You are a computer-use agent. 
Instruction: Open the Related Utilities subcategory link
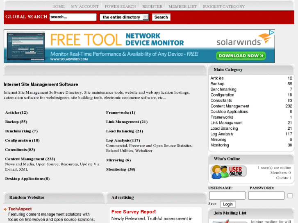coord(120,151)
